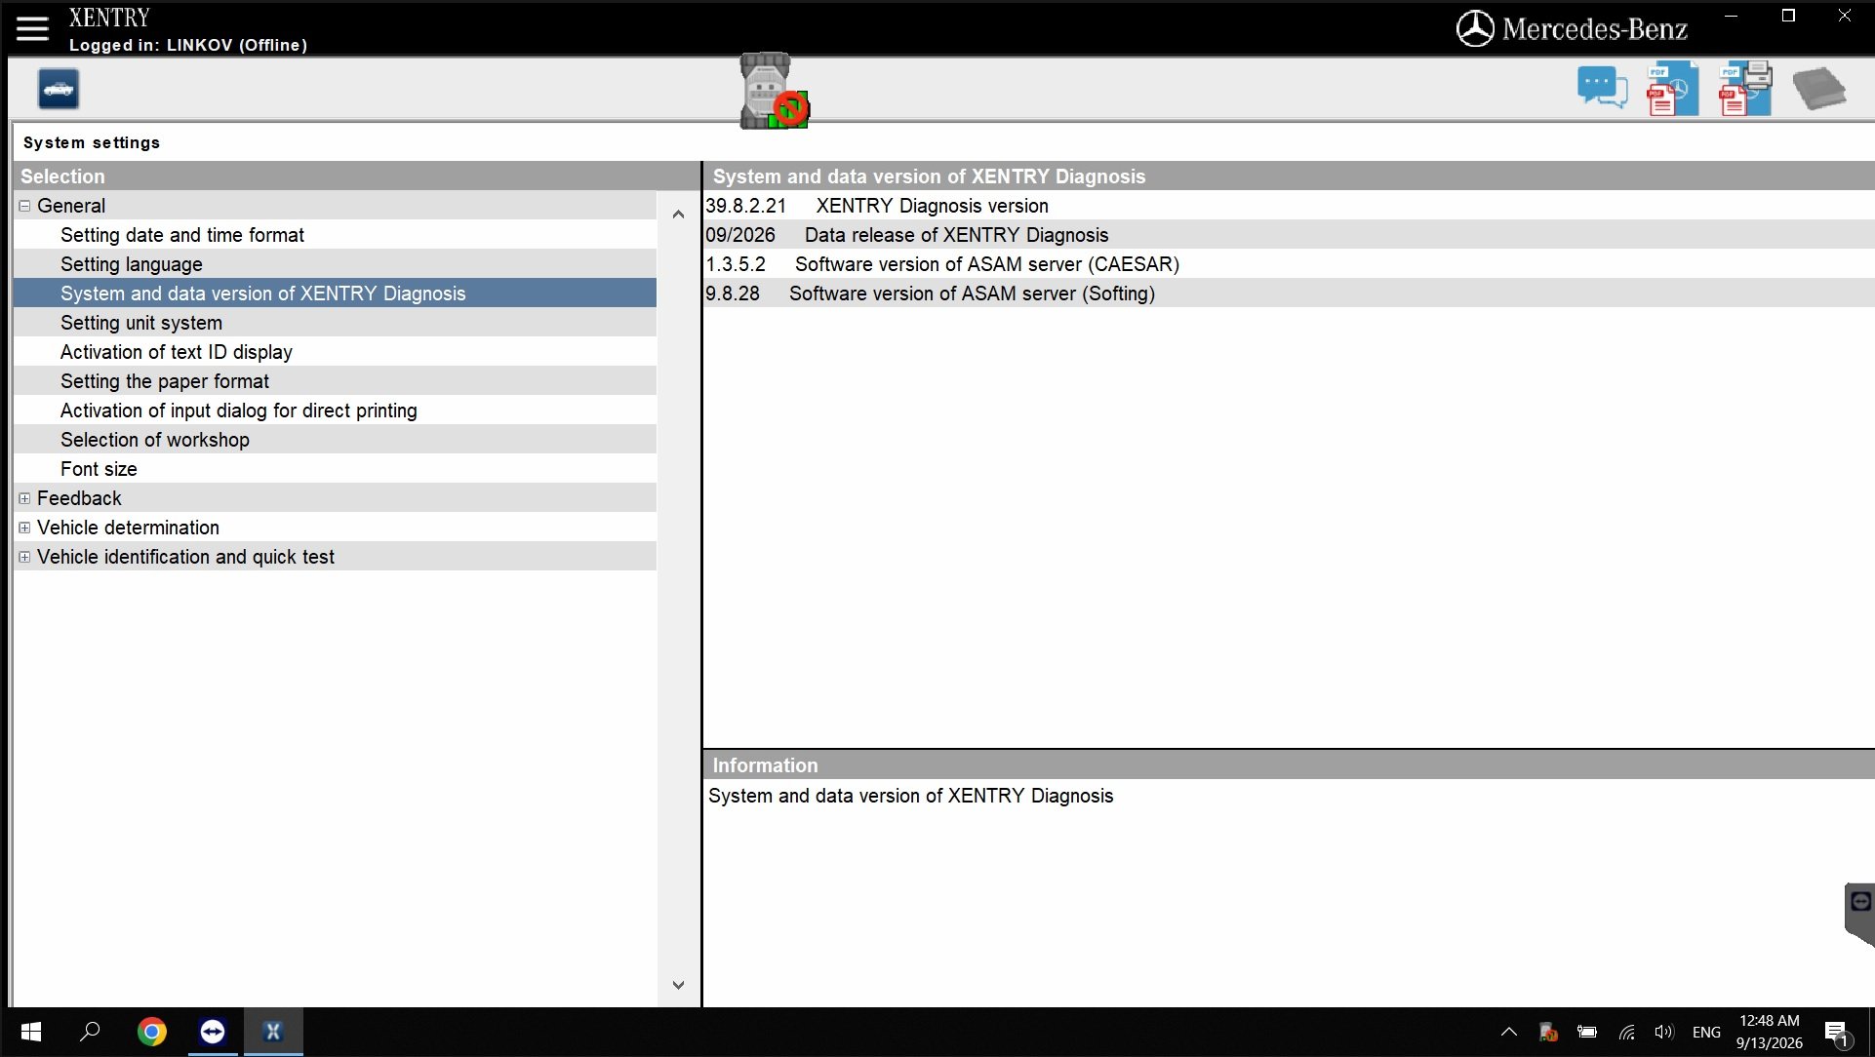1875x1057 pixels.
Task: Click the Vehicle determination tree label
Action: (x=128, y=528)
